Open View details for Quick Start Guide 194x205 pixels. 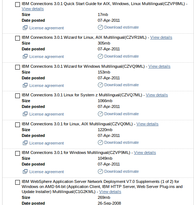(33, 9)
